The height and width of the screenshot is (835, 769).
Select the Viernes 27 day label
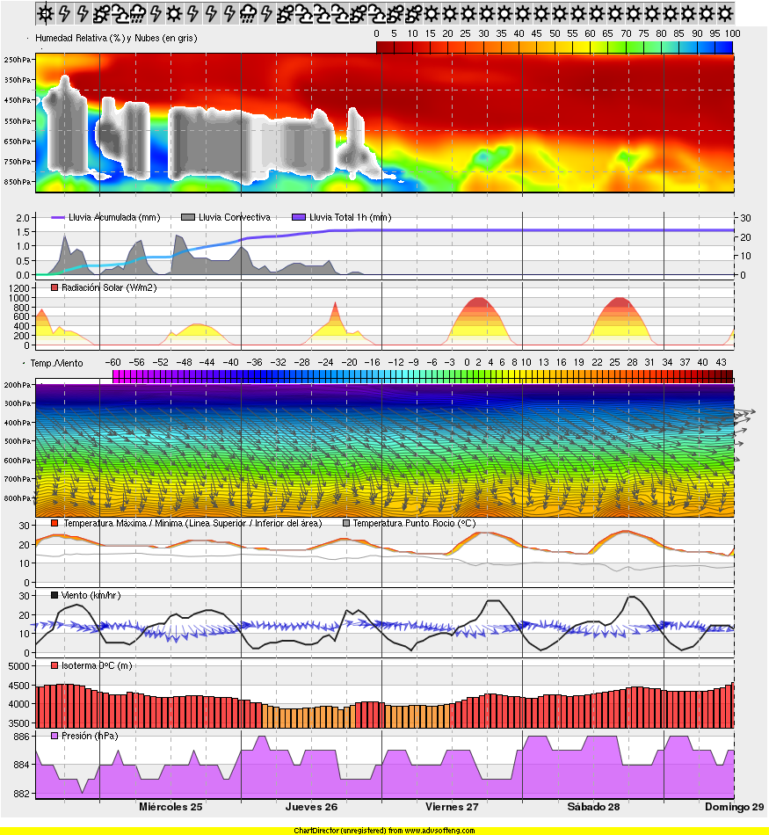coord(452,807)
